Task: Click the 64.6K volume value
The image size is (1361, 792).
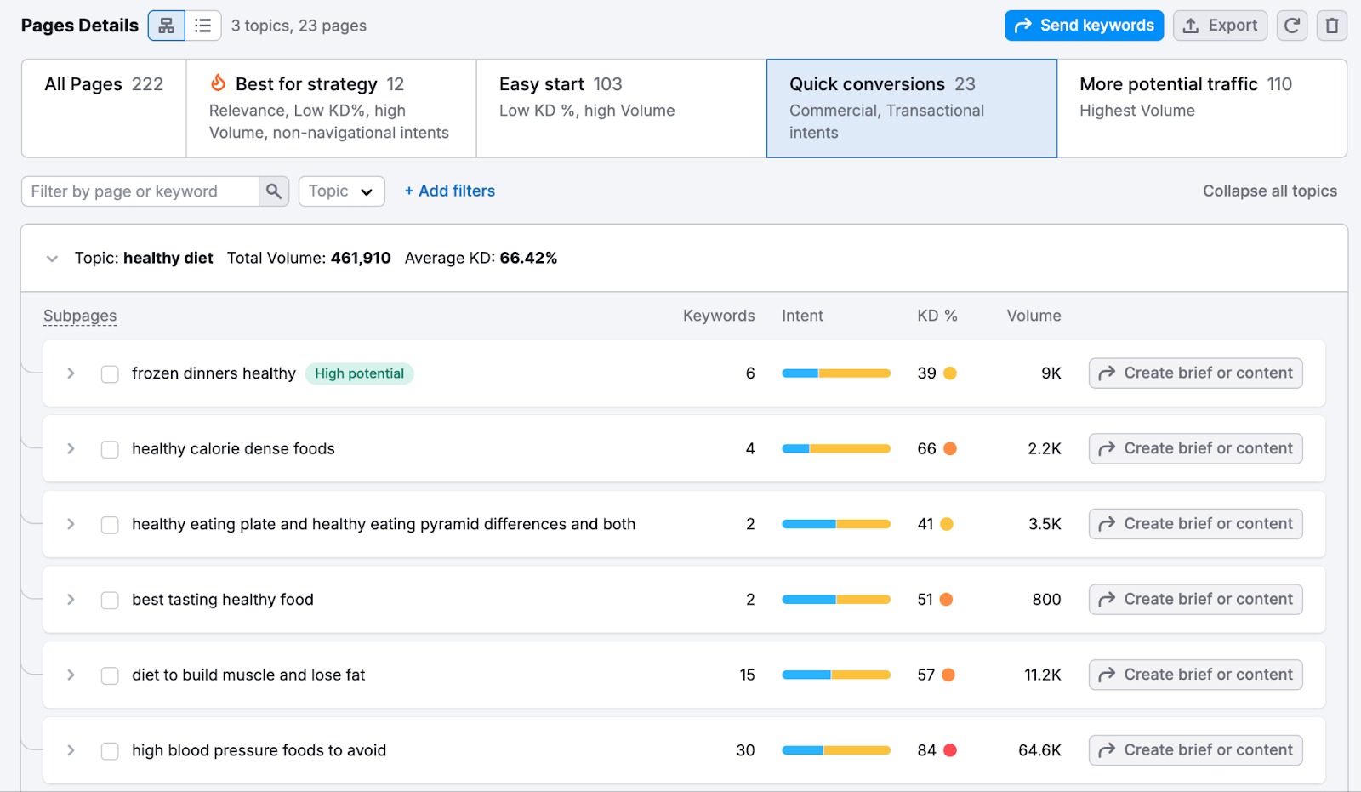Action: point(1039,750)
